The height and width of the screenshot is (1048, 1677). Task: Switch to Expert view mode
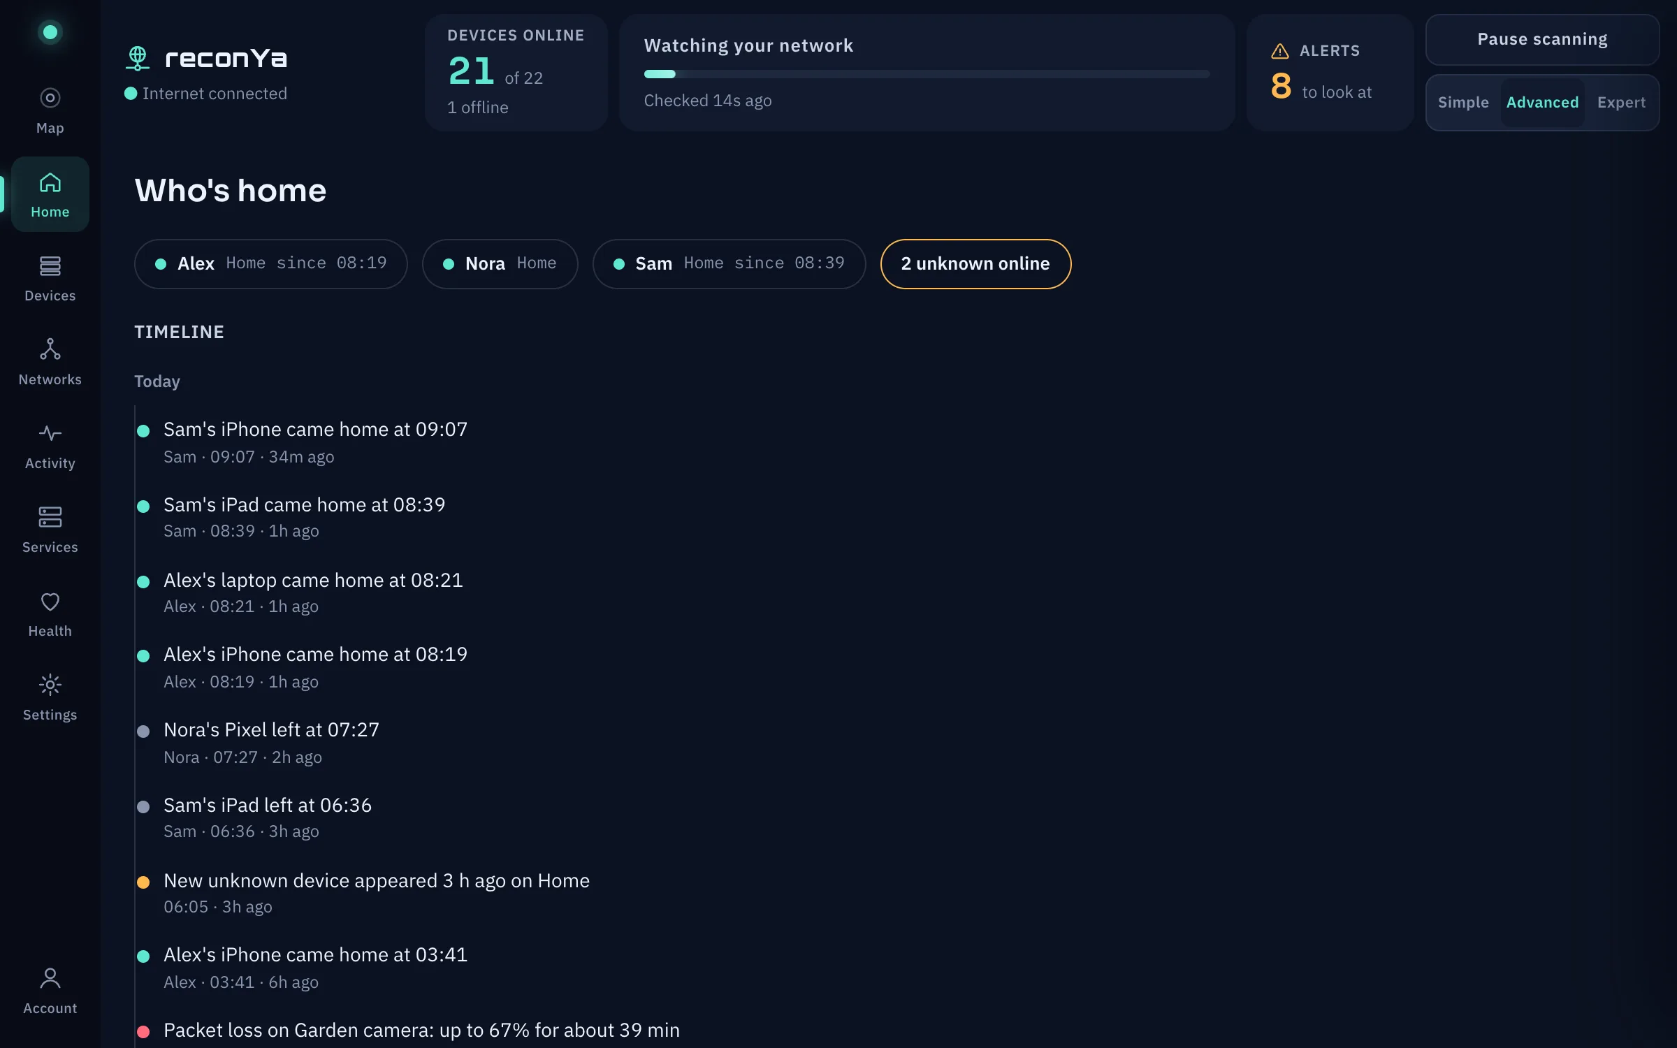1621,102
